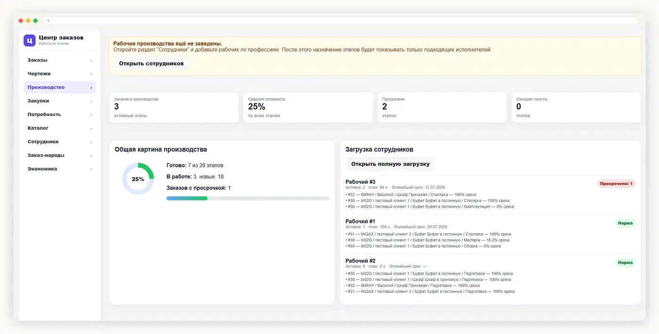Click the В работе: 3, новые: 18 line

click(x=195, y=177)
